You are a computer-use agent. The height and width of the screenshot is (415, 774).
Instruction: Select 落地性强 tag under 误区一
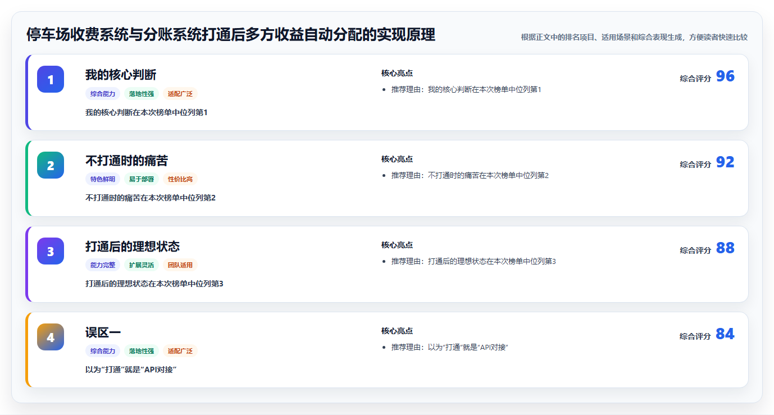pyautogui.click(x=142, y=351)
